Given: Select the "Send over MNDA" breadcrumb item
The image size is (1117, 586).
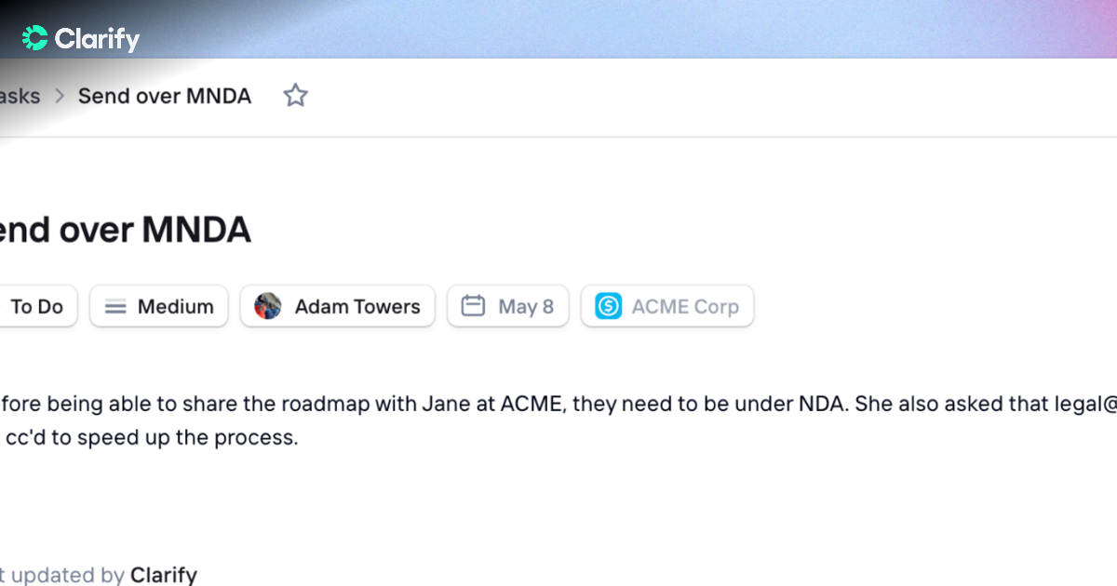Looking at the screenshot, I should [165, 96].
